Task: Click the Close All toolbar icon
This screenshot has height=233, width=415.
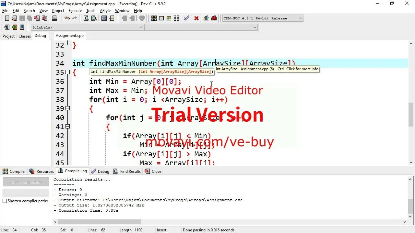Action: click(44, 18)
